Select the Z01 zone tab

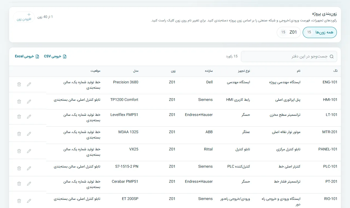289,32
